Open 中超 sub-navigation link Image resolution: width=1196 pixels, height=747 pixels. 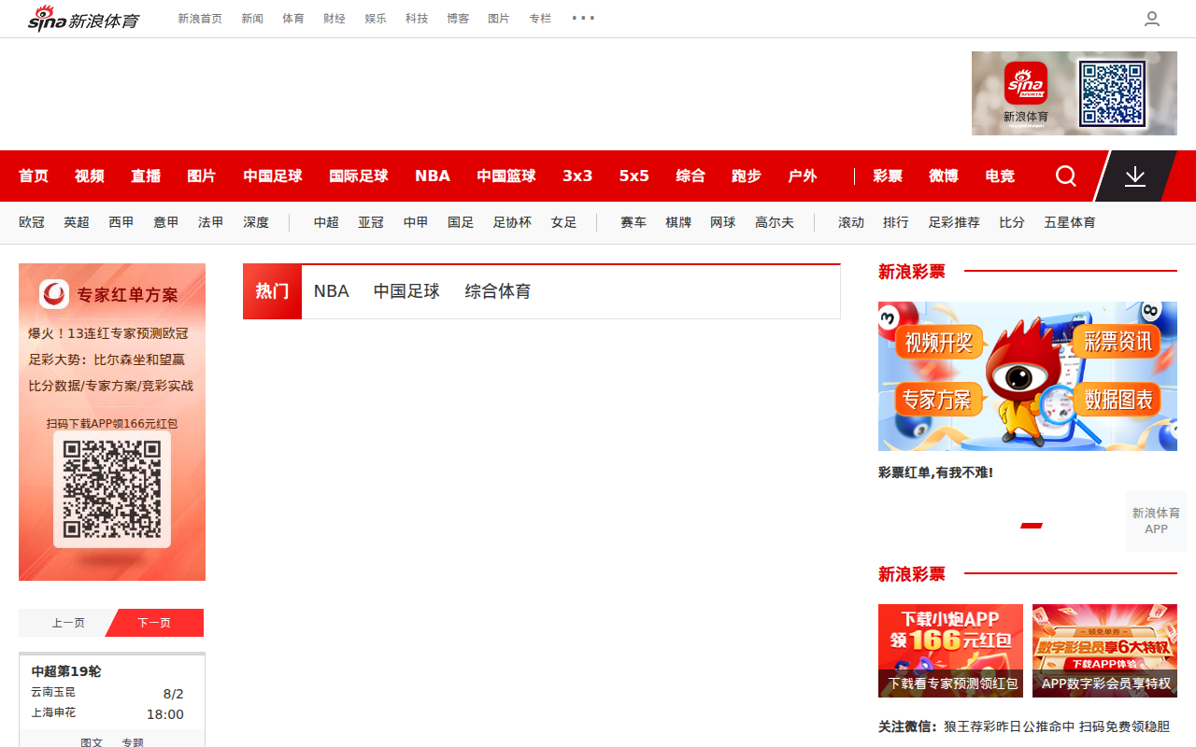click(326, 222)
